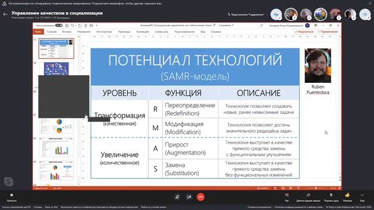
Task: Switch to Slide Sorter view icon
Action: 283,188
